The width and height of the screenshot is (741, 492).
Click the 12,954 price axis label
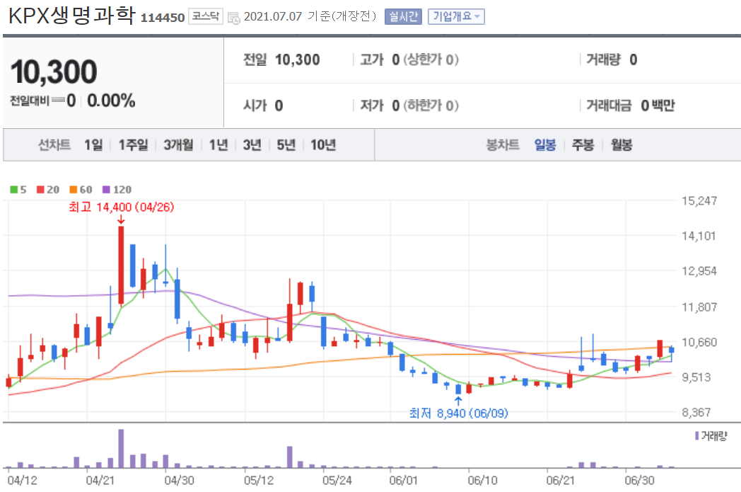coord(699,272)
